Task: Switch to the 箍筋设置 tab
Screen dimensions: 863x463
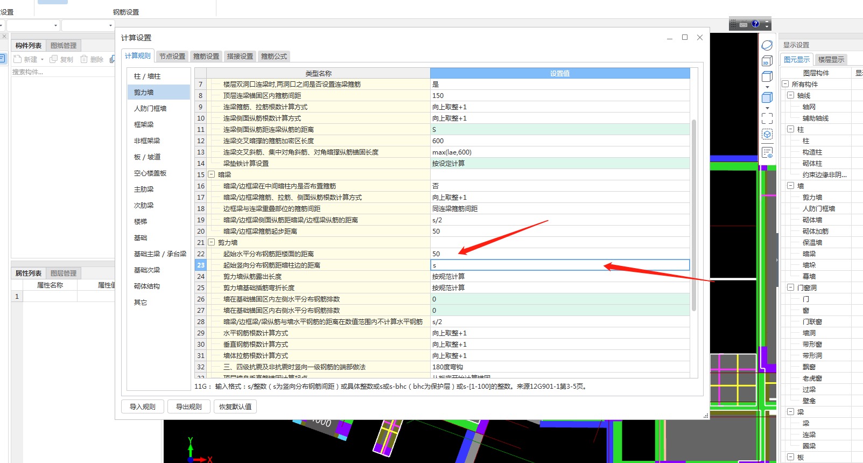Action: pyautogui.click(x=206, y=56)
